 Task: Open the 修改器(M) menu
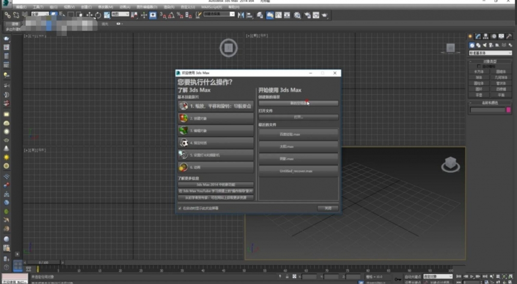pos(106,7)
